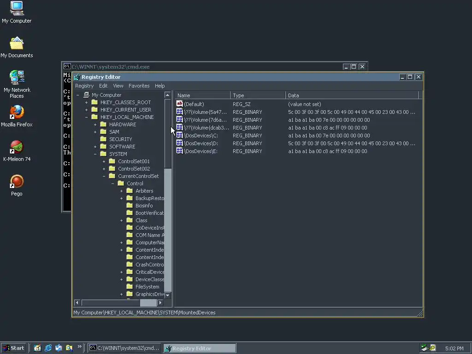Select binary icon of \??\Volume{dcab3 value
Image resolution: width=472 pixels, height=354 pixels.
[180, 127]
